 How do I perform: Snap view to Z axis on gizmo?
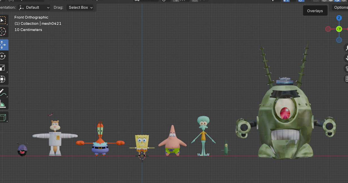coord(339,18)
